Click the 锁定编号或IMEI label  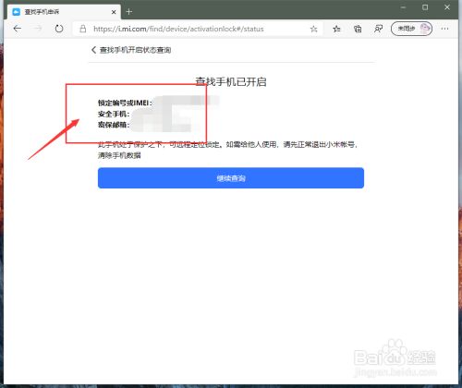coord(125,103)
